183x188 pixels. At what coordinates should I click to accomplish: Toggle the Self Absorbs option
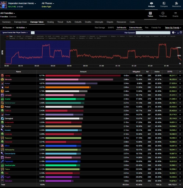point(121,28)
